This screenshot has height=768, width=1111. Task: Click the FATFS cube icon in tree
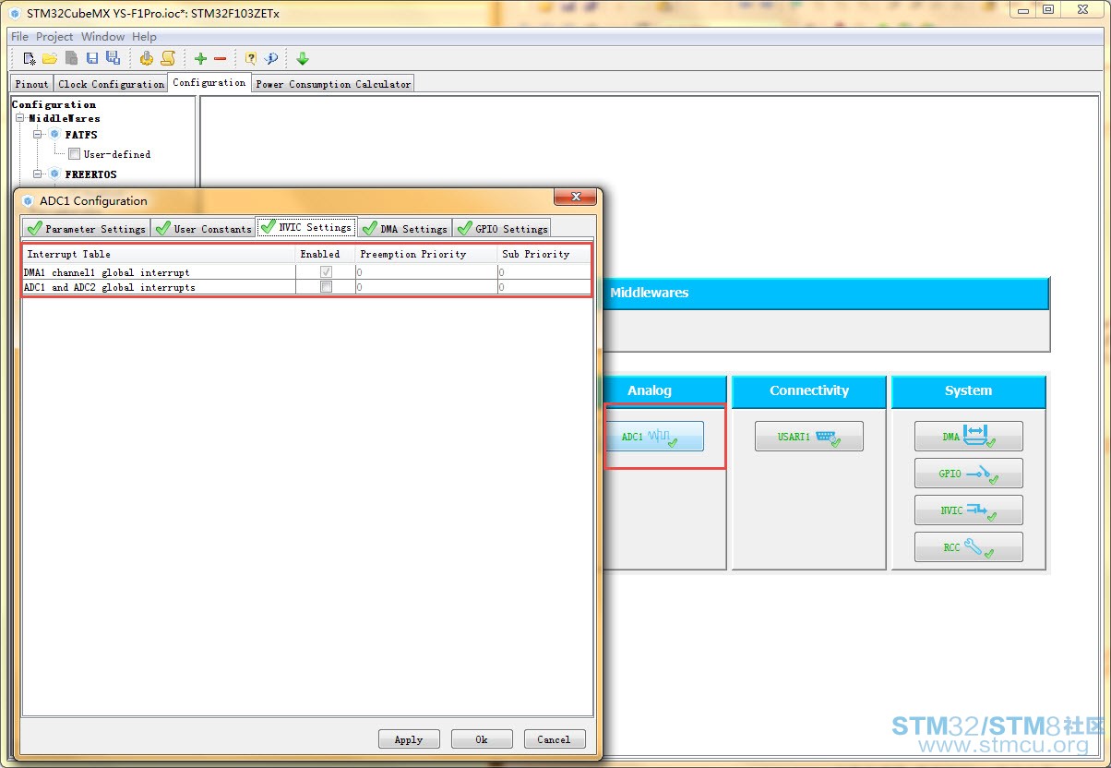54,135
